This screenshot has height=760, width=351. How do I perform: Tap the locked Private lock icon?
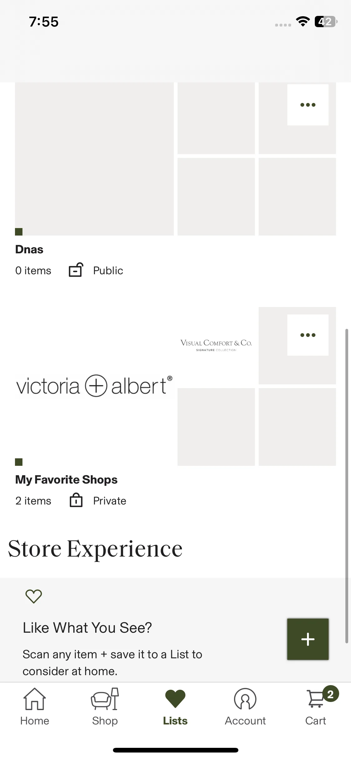tap(76, 500)
